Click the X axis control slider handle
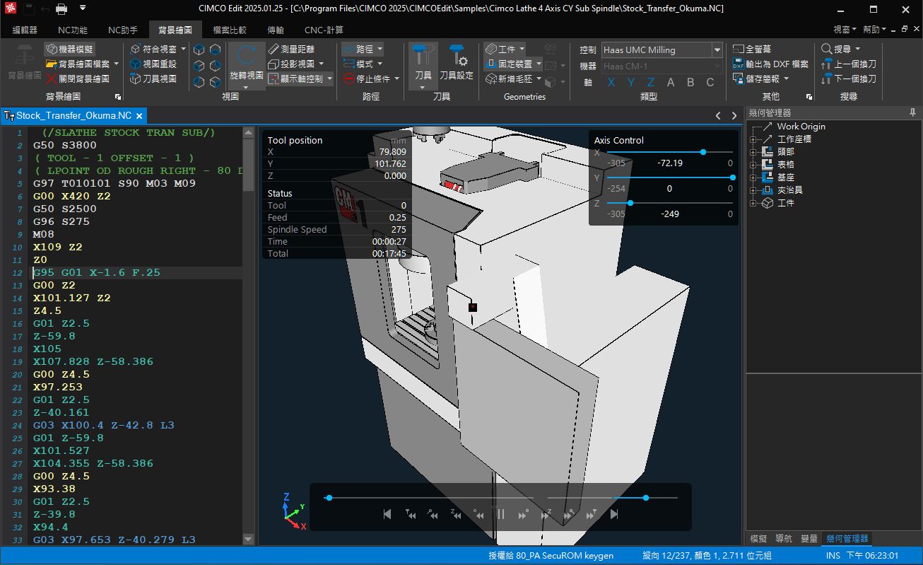This screenshot has width=923, height=565. click(703, 152)
